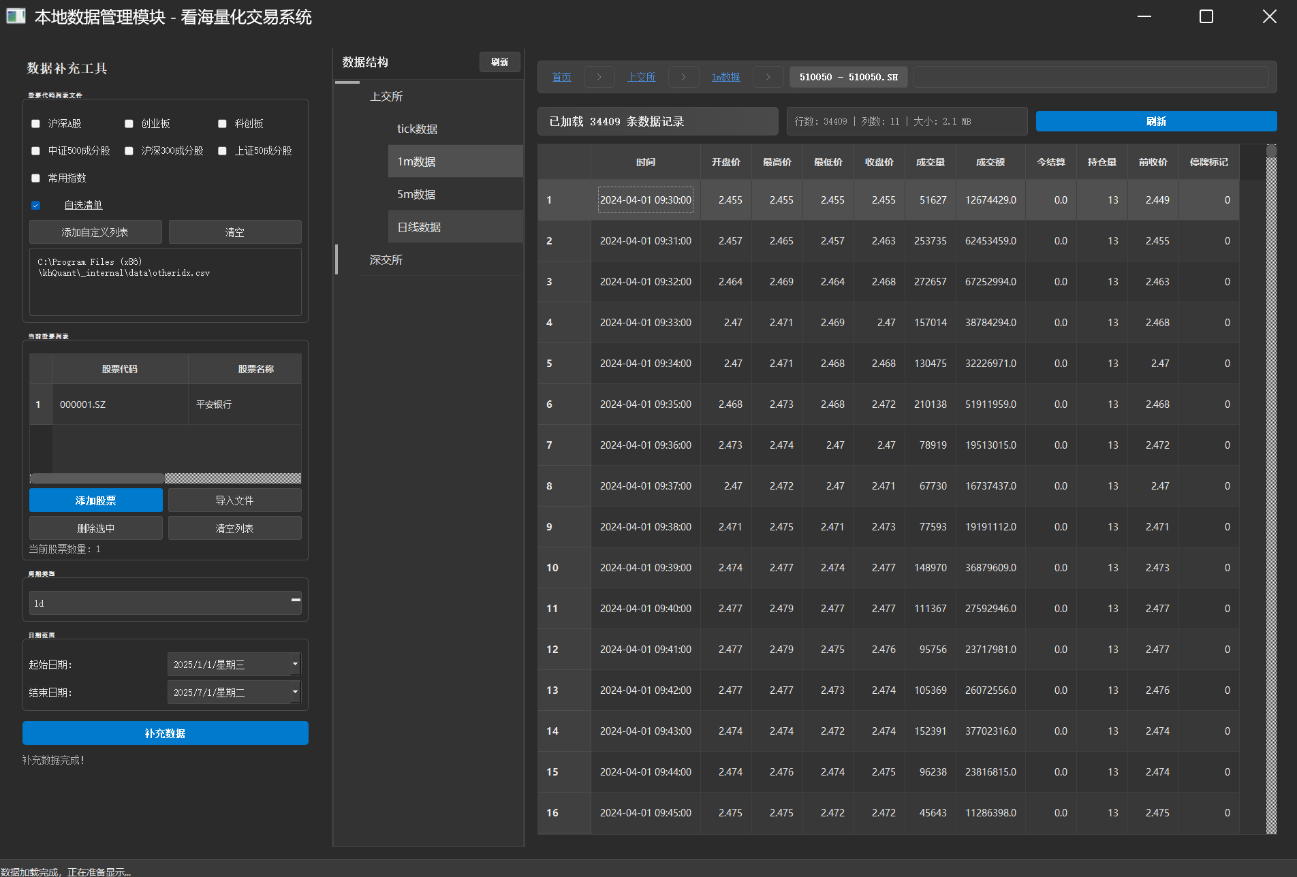Click the 今结算 column header
The height and width of the screenshot is (877, 1297).
1051,162
